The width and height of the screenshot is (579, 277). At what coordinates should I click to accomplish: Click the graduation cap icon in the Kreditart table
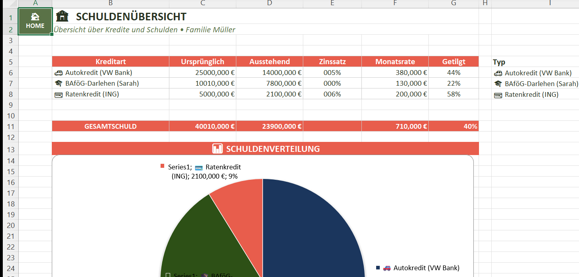(59, 84)
